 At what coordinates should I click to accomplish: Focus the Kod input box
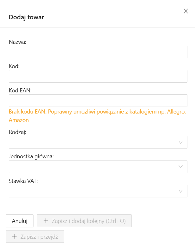pos(98,76)
